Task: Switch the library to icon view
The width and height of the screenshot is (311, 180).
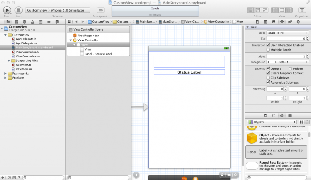Action: [302, 122]
